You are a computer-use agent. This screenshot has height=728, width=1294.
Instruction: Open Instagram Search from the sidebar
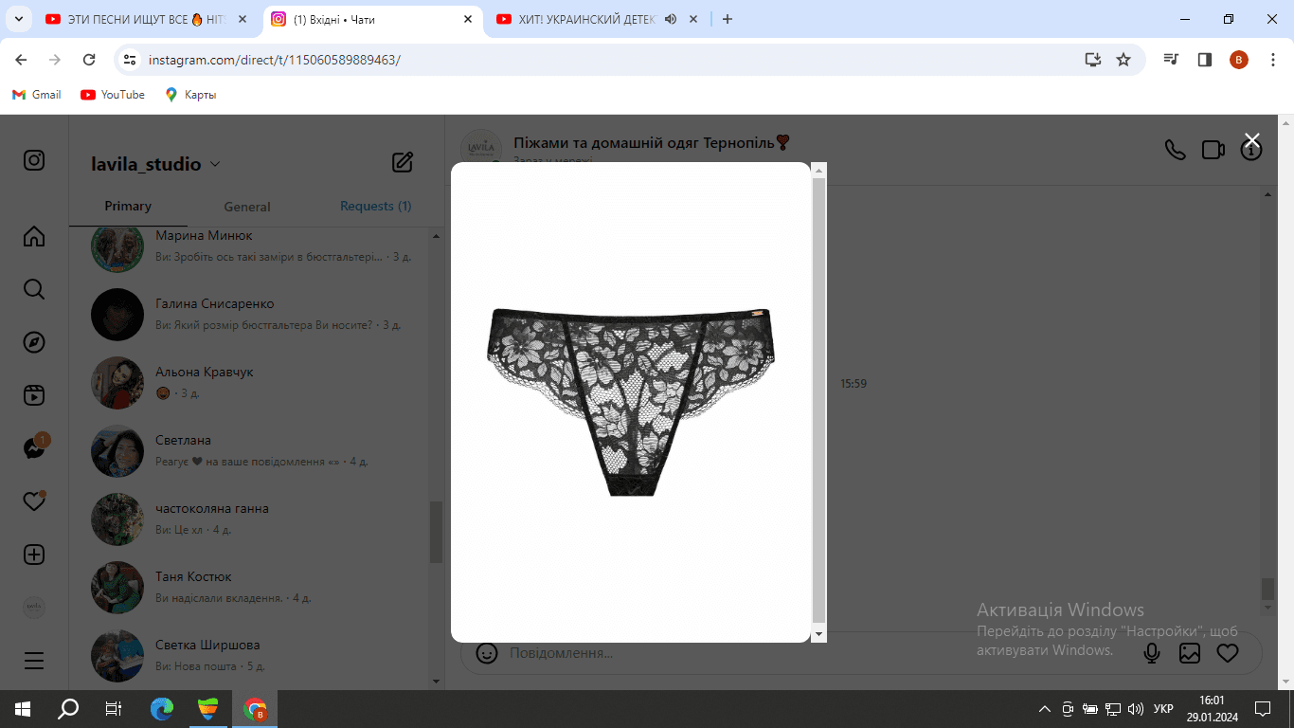click(x=34, y=289)
